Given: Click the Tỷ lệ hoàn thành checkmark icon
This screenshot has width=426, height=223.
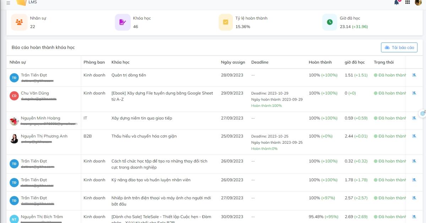Looking at the screenshot, I should coord(226,22).
